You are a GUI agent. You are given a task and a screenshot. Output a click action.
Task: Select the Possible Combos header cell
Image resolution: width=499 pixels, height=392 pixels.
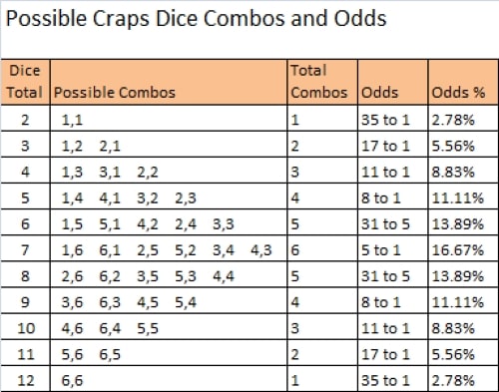coord(169,82)
